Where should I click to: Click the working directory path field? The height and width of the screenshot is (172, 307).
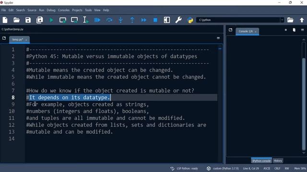point(239,20)
